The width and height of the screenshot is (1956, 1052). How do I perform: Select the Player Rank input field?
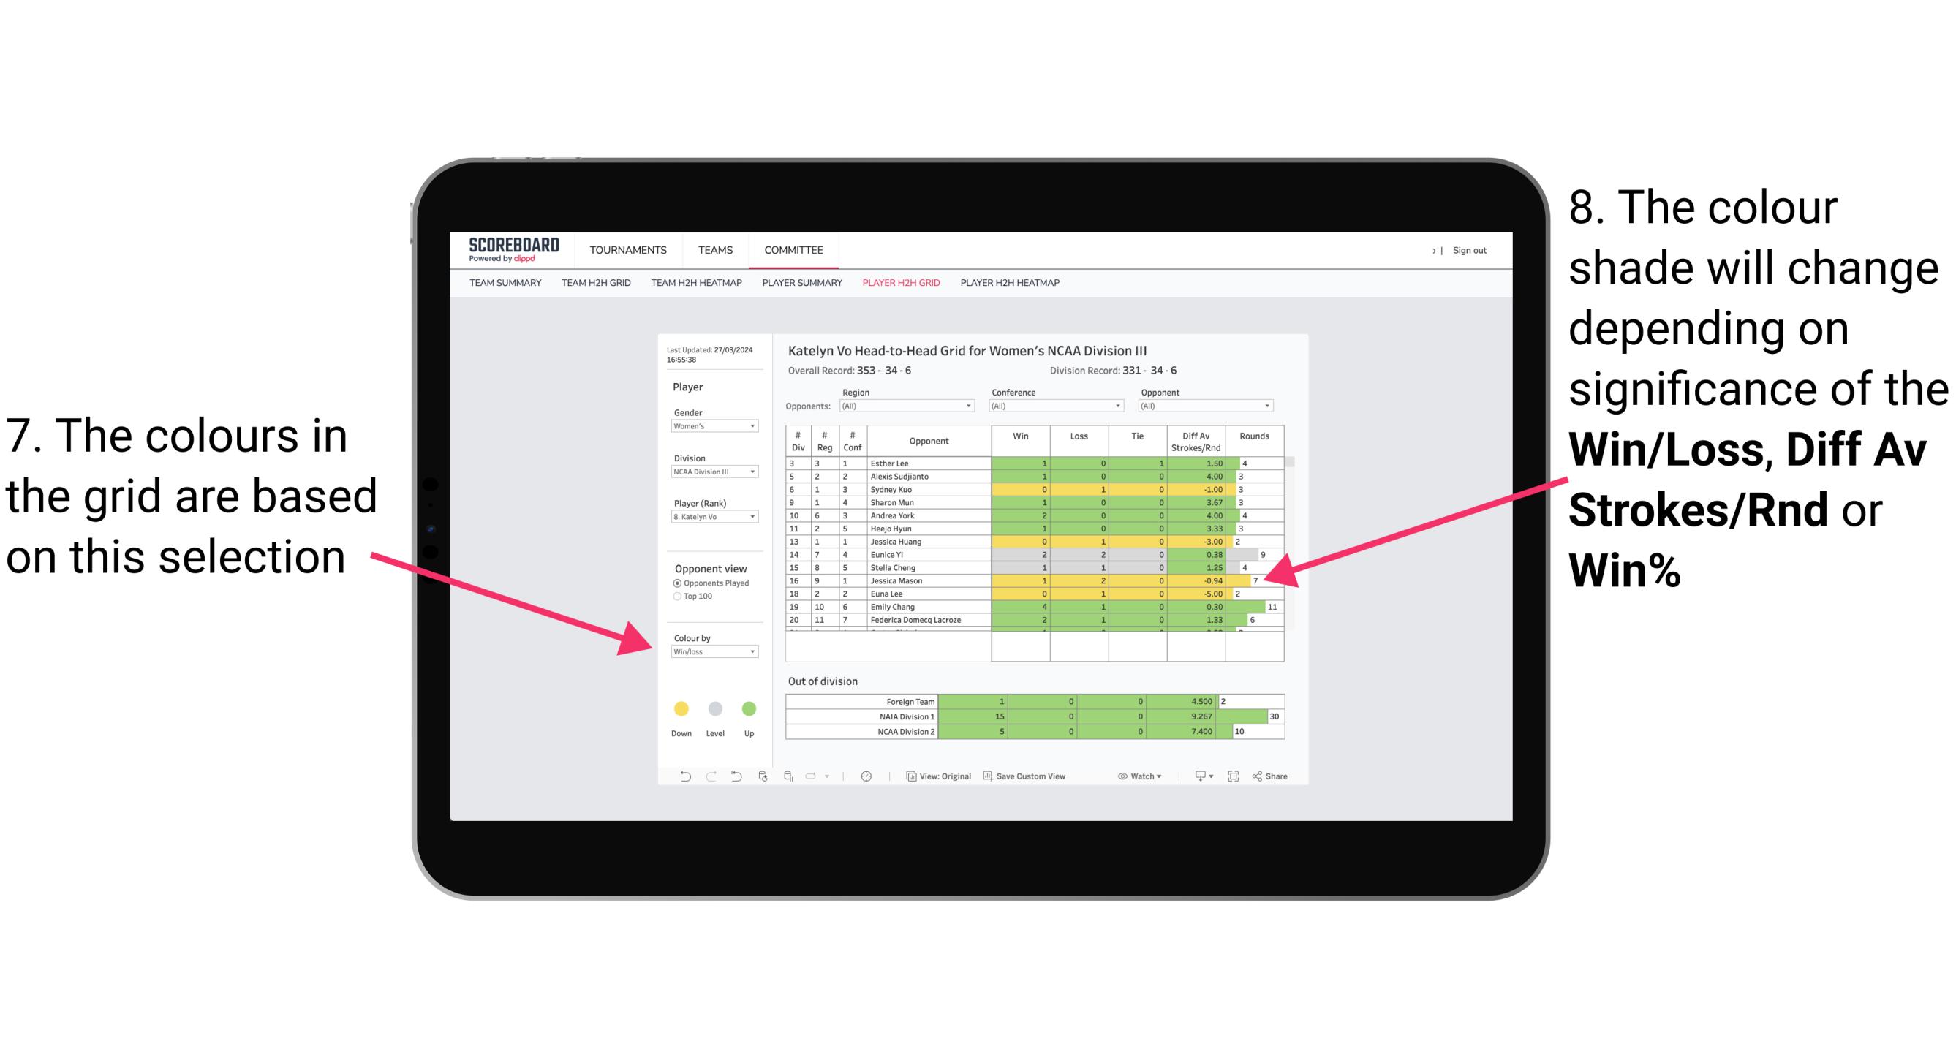tap(711, 517)
